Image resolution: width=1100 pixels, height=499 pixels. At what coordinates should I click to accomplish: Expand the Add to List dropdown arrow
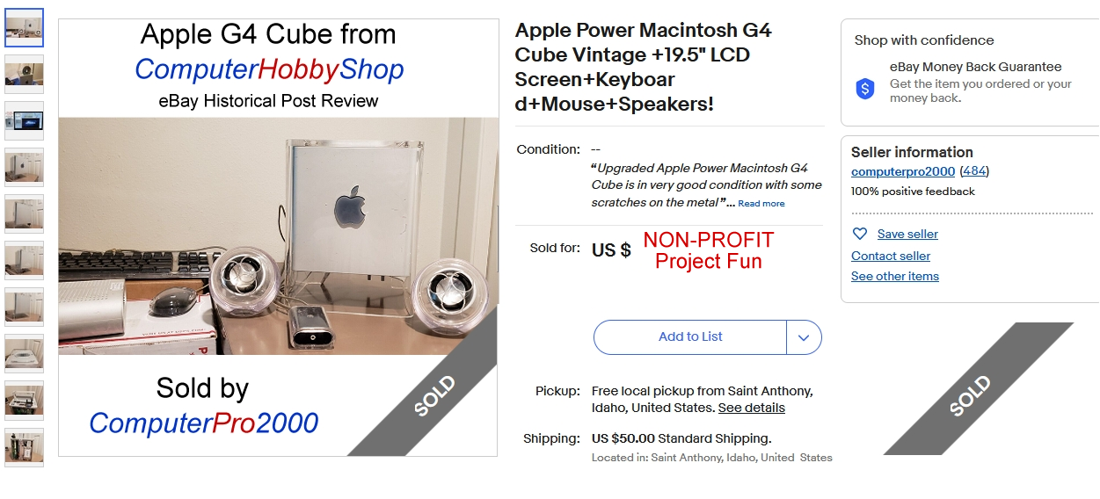[804, 337]
